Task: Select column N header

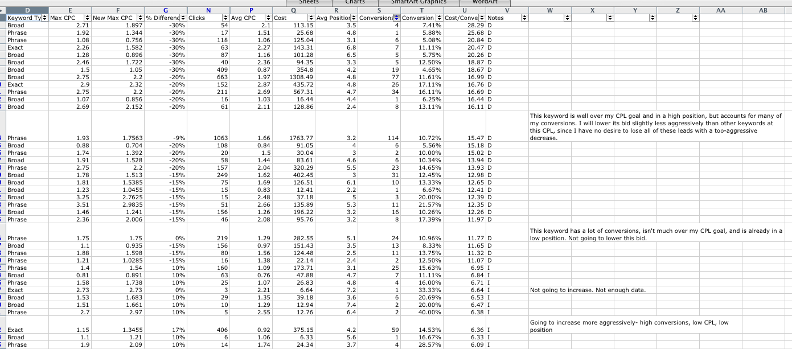Action: coord(208,10)
